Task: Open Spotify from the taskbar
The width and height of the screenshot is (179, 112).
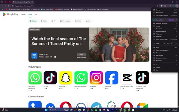Action: click(x=96, y=110)
